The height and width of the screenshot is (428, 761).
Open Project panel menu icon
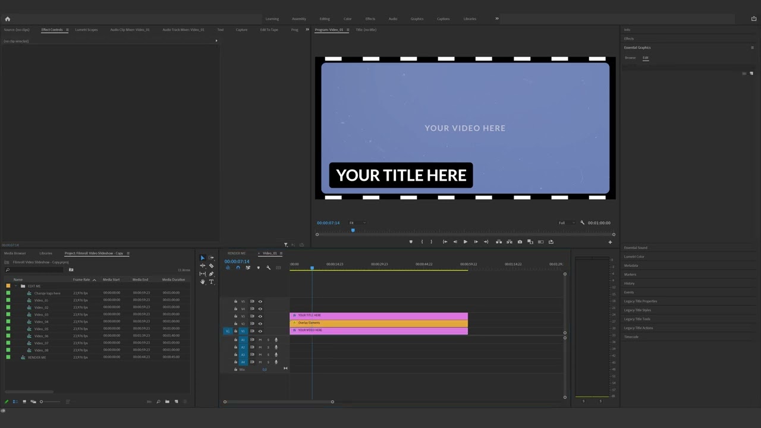(128, 253)
